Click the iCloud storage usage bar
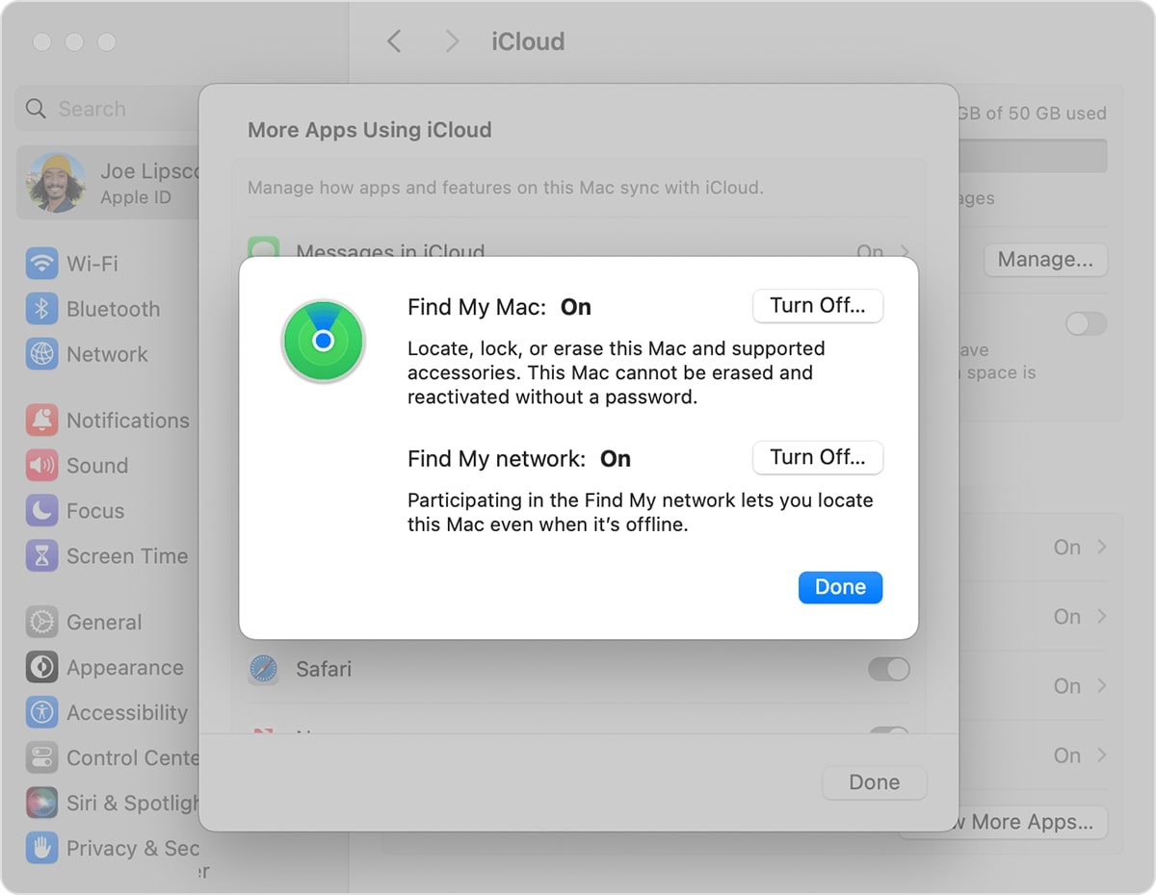 point(1033,156)
